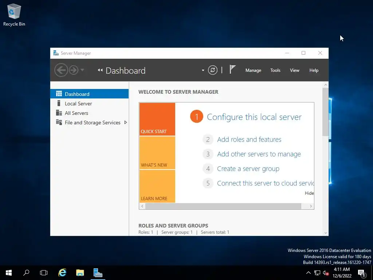Viewport: 373px width, 280px height.
Task: Click the network tray icon
Action: click(317, 273)
